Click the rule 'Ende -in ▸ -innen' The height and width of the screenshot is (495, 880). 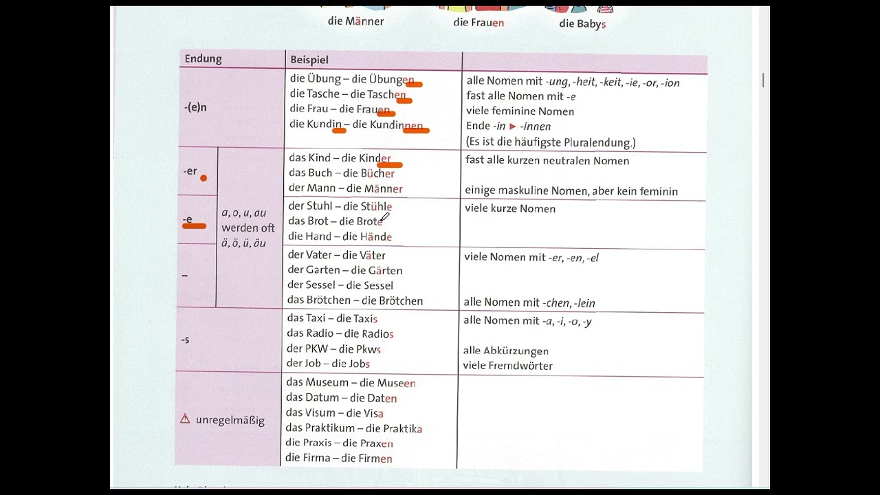coord(508,126)
